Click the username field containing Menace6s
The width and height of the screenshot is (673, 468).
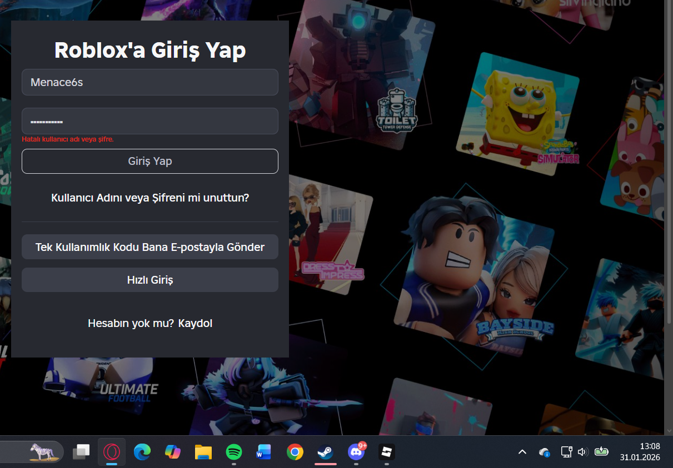click(x=150, y=82)
